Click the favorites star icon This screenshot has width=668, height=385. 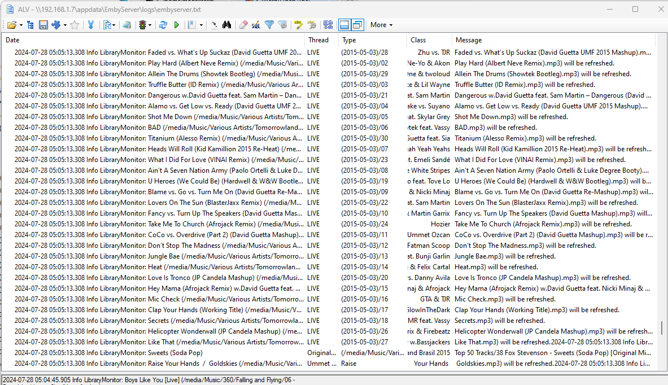point(75,25)
